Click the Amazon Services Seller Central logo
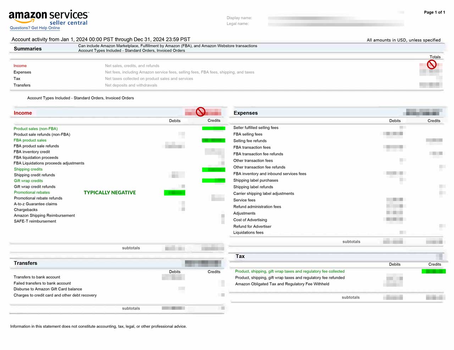The height and width of the screenshot is (350, 454). (49, 17)
